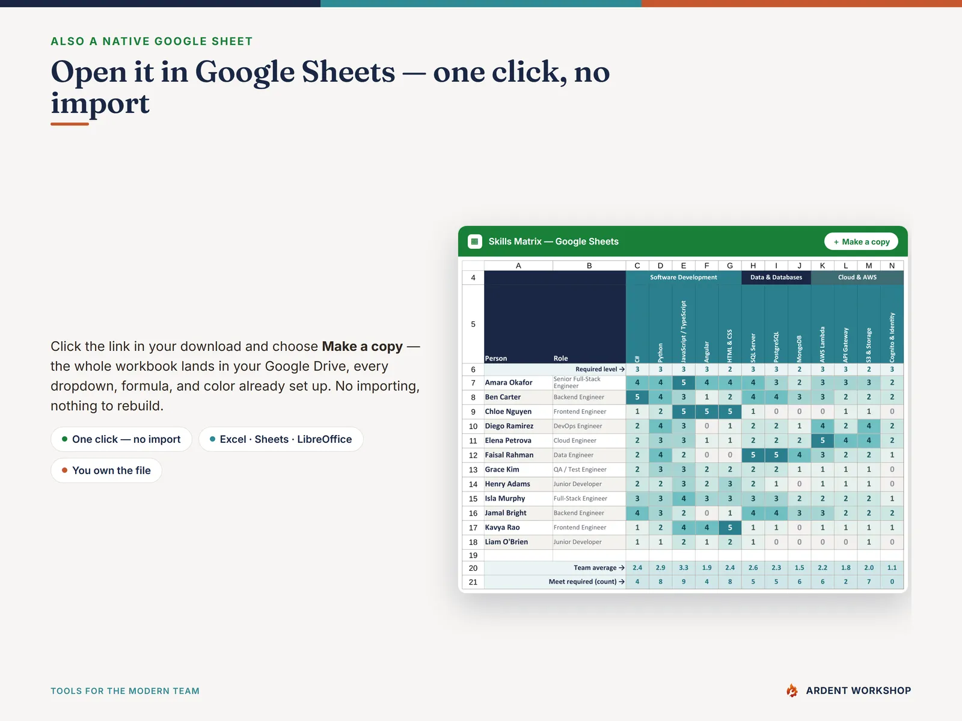Select column A header
This screenshot has width=962, height=721.
point(518,266)
